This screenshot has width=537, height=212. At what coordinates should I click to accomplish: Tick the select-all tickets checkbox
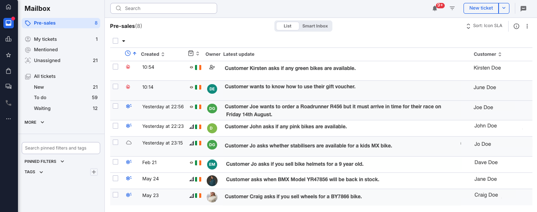[x=116, y=41]
